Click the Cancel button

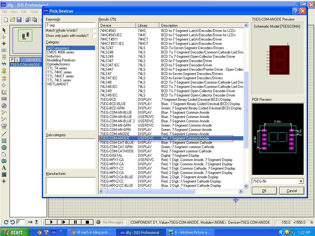coord(292,191)
